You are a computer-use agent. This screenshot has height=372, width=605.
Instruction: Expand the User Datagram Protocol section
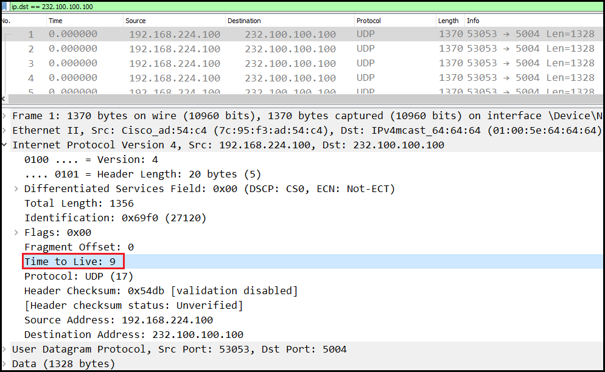pyautogui.click(x=5, y=350)
